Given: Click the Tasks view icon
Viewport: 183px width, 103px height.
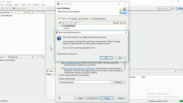Looking at the screenshot, I should (47, 71).
